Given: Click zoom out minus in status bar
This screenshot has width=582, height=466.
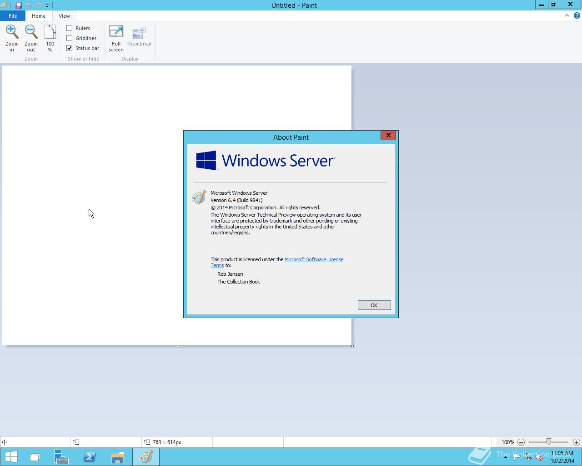Looking at the screenshot, I should (521, 442).
